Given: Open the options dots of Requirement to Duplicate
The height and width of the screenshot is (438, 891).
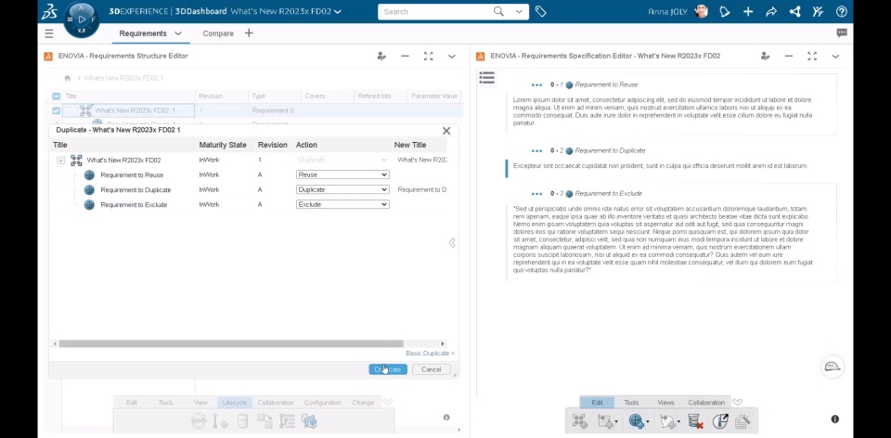Looking at the screenshot, I should pyautogui.click(x=536, y=150).
